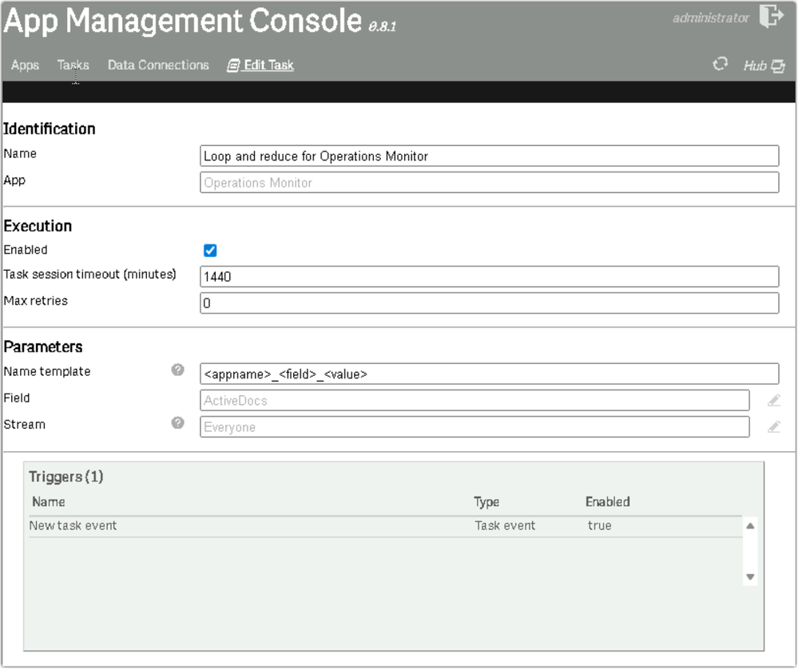Click the refresh icon in the toolbar
The image size is (798, 669).
720,65
